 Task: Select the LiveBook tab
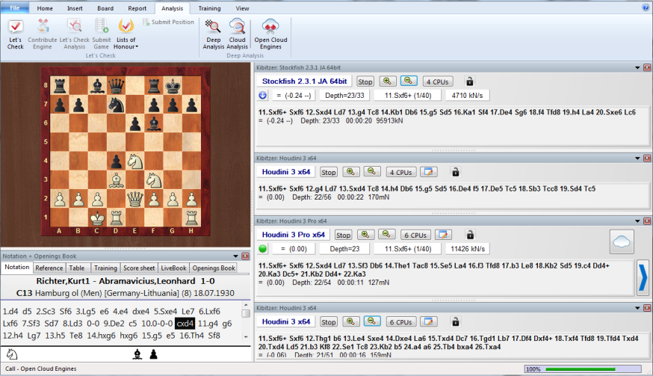point(173,268)
